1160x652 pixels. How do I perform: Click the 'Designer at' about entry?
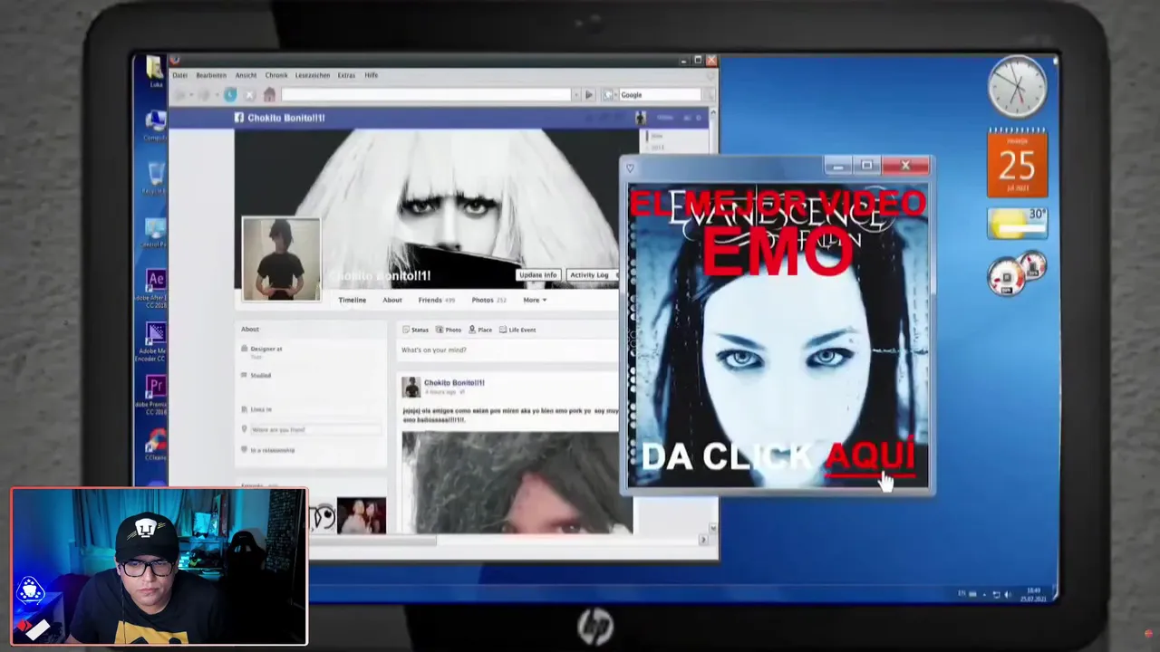click(266, 350)
